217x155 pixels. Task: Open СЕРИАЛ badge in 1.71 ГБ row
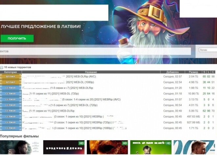(x=11, y=128)
